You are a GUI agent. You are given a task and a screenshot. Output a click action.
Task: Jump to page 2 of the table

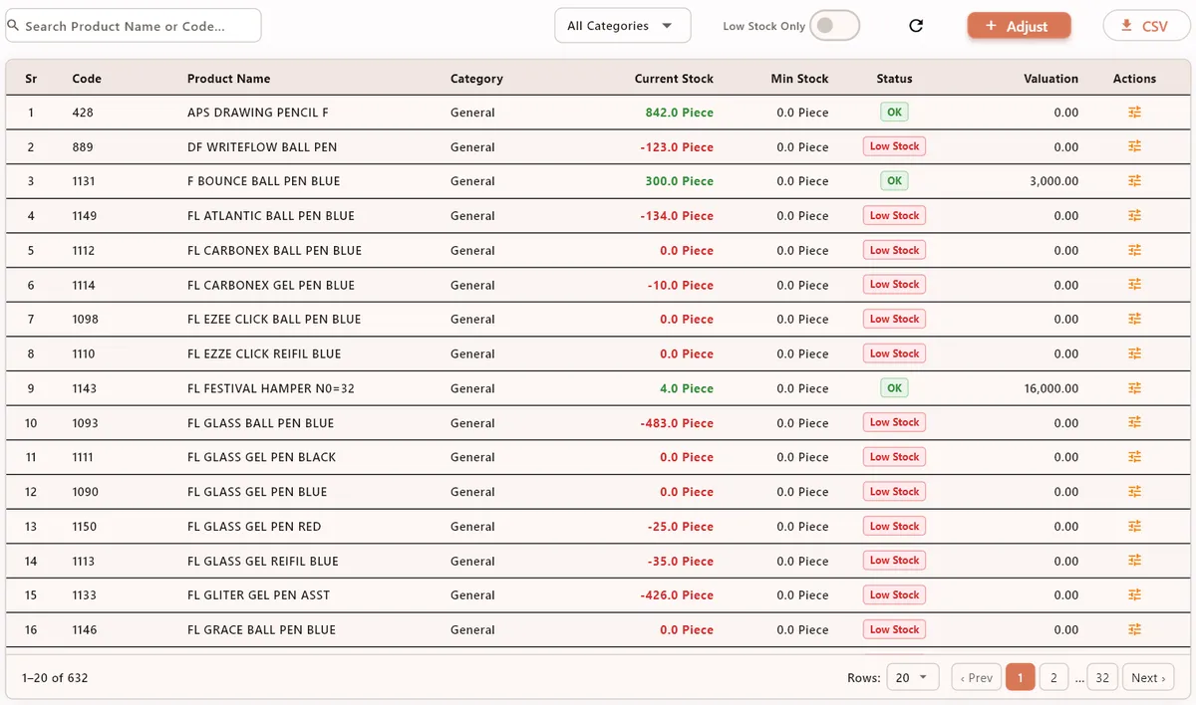pyautogui.click(x=1053, y=676)
